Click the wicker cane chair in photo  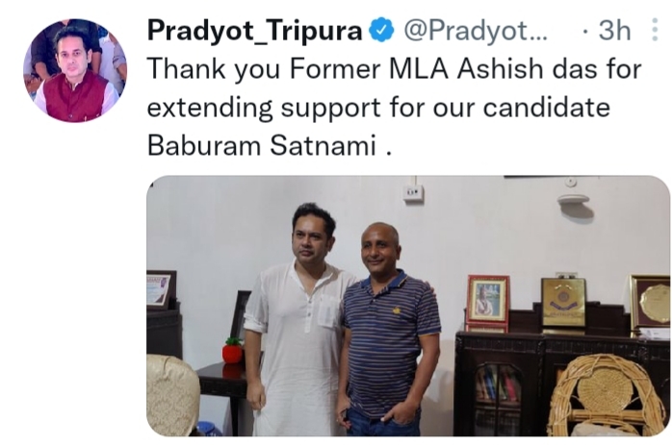(608, 396)
